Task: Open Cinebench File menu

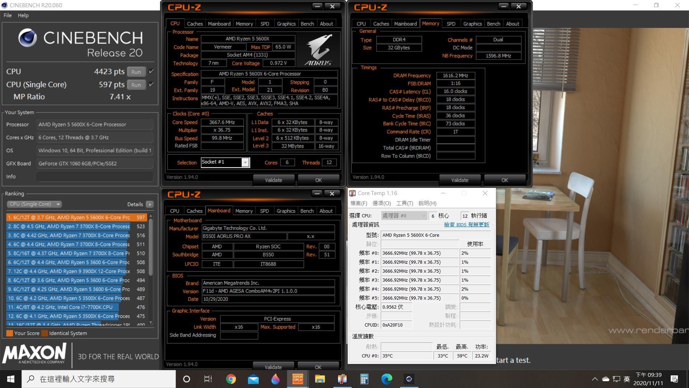Action: (8, 15)
